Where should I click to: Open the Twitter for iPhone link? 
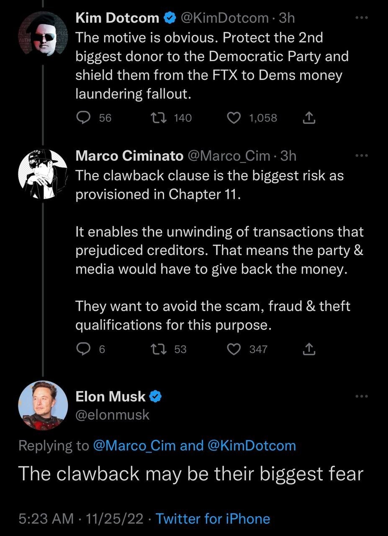click(x=213, y=519)
